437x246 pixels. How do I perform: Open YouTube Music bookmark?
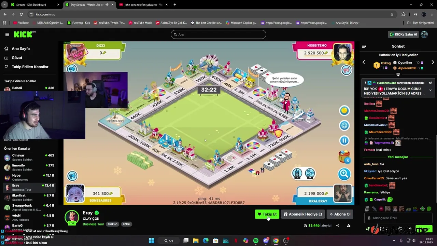(140, 23)
